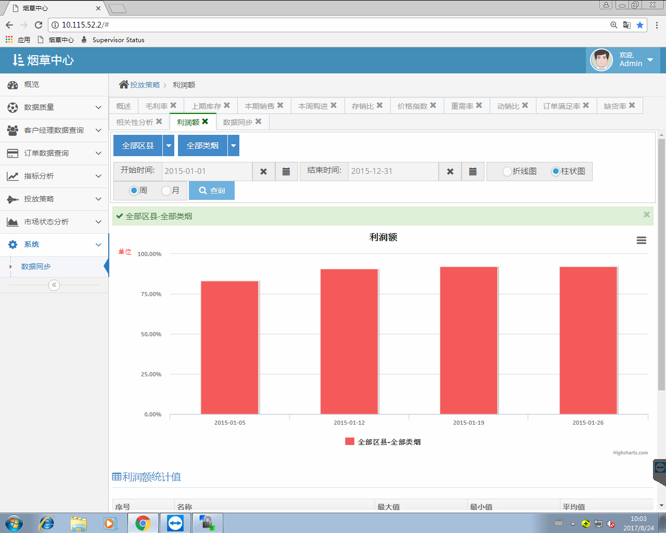
Task: Click the 查询 search button
Action: [212, 191]
